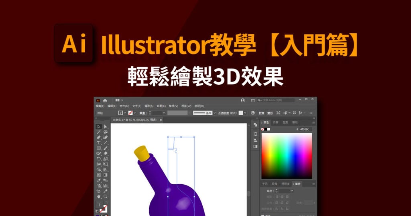Open the 檔案(F) menu
This screenshot has height=216, width=411.
100,106
